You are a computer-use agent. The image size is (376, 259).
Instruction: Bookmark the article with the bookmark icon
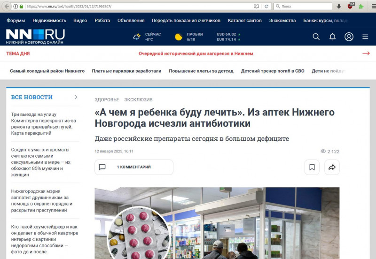(312, 167)
